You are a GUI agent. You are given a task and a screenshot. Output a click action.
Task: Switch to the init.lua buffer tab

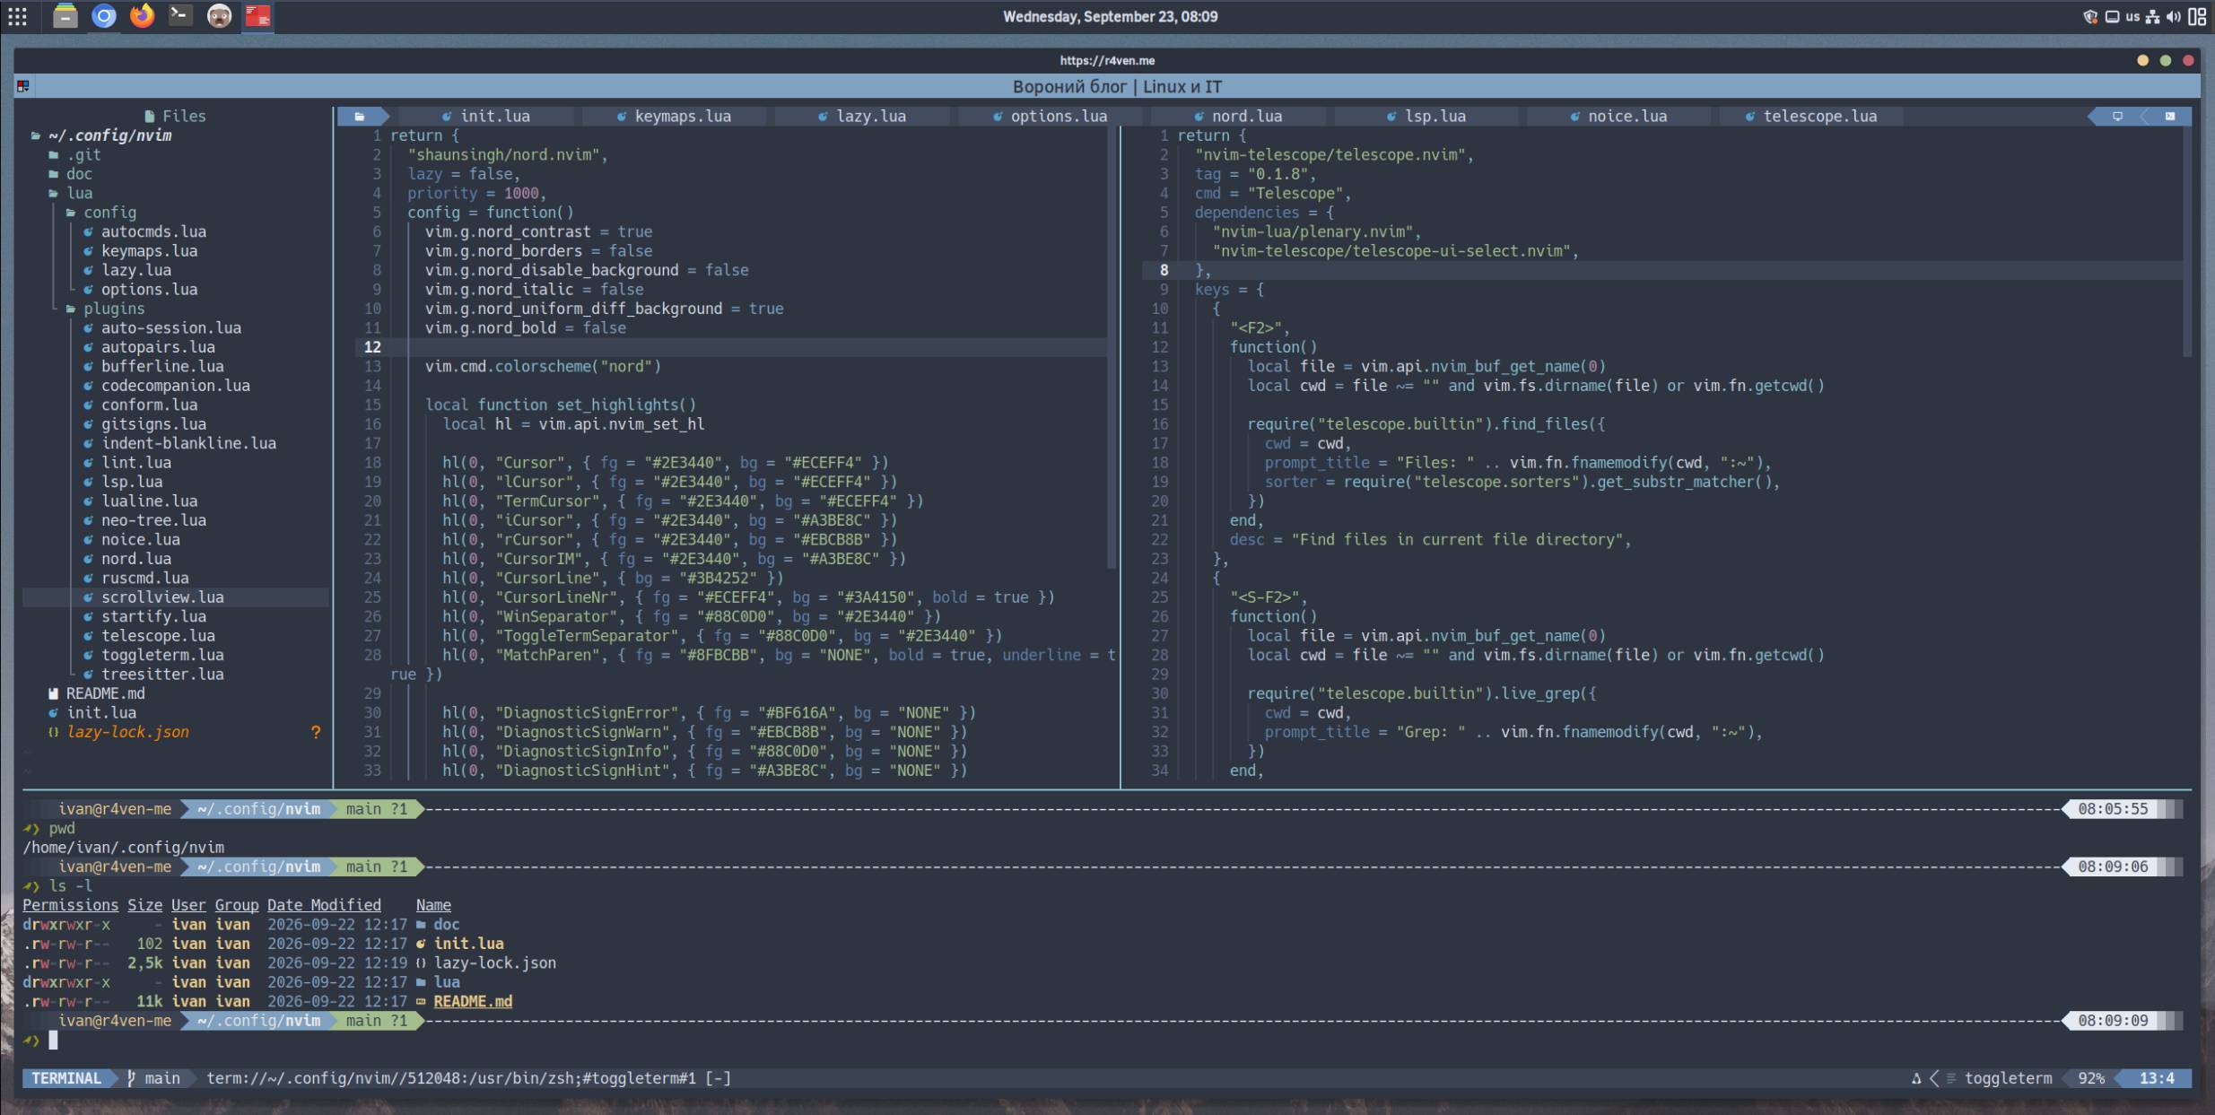(x=485, y=116)
